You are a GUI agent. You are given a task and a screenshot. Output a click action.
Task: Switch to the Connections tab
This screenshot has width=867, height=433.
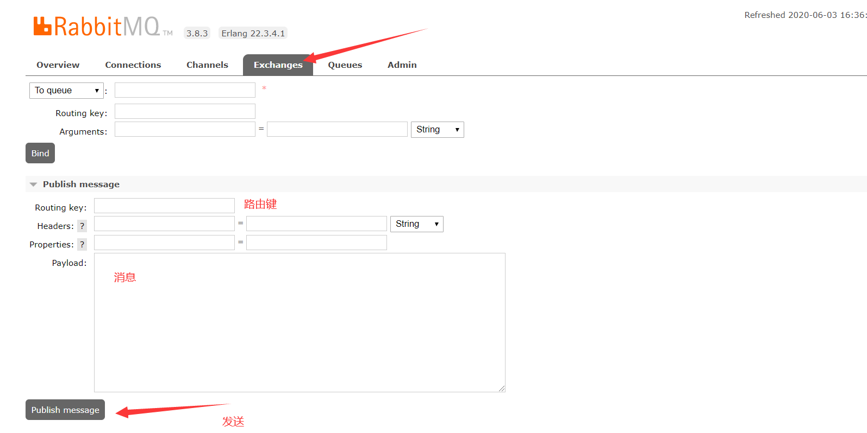coord(133,65)
